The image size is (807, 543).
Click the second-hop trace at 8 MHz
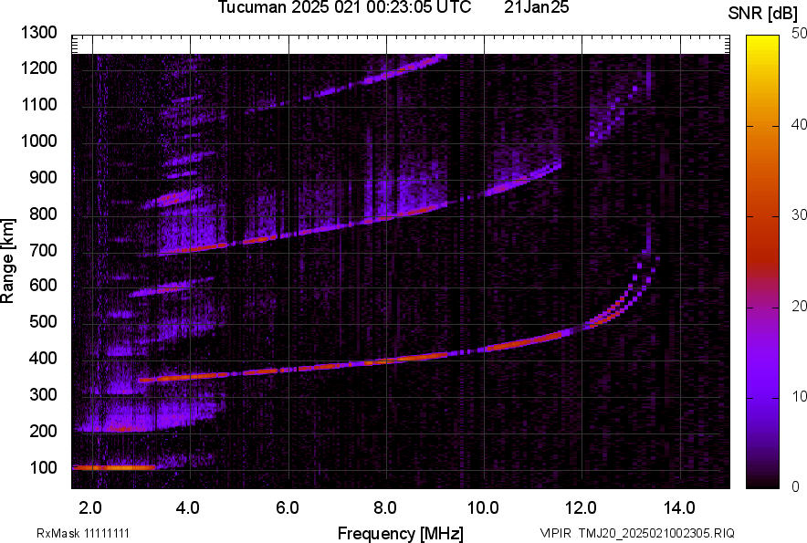(386, 219)
